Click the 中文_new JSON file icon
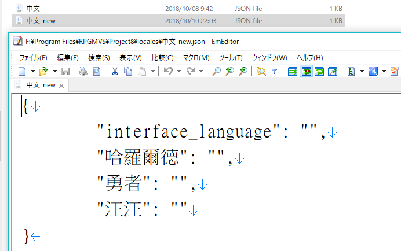Viewport: 401px width, 251px height. click(x=19, y=21)
